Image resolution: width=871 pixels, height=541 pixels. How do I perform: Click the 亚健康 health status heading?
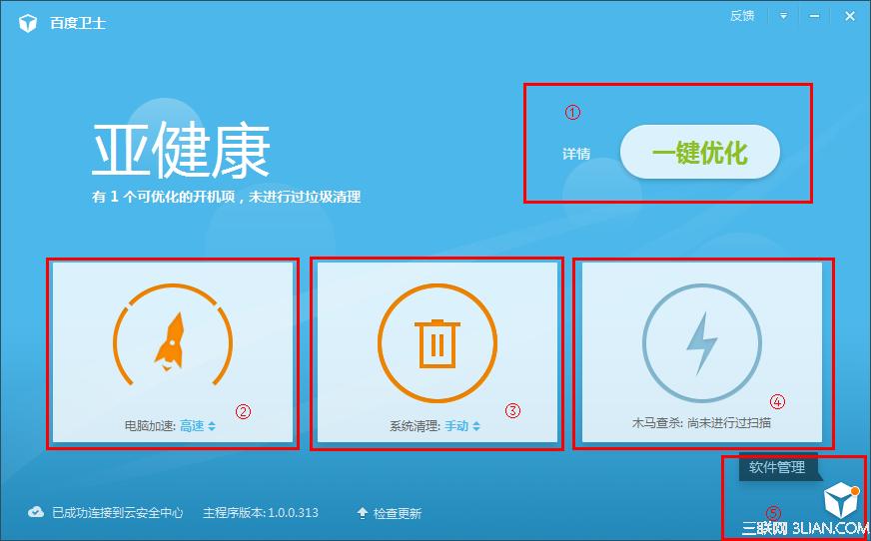tap(181, 153)
